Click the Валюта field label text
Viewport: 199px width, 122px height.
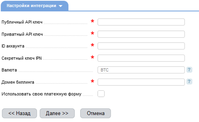(9, 70)
